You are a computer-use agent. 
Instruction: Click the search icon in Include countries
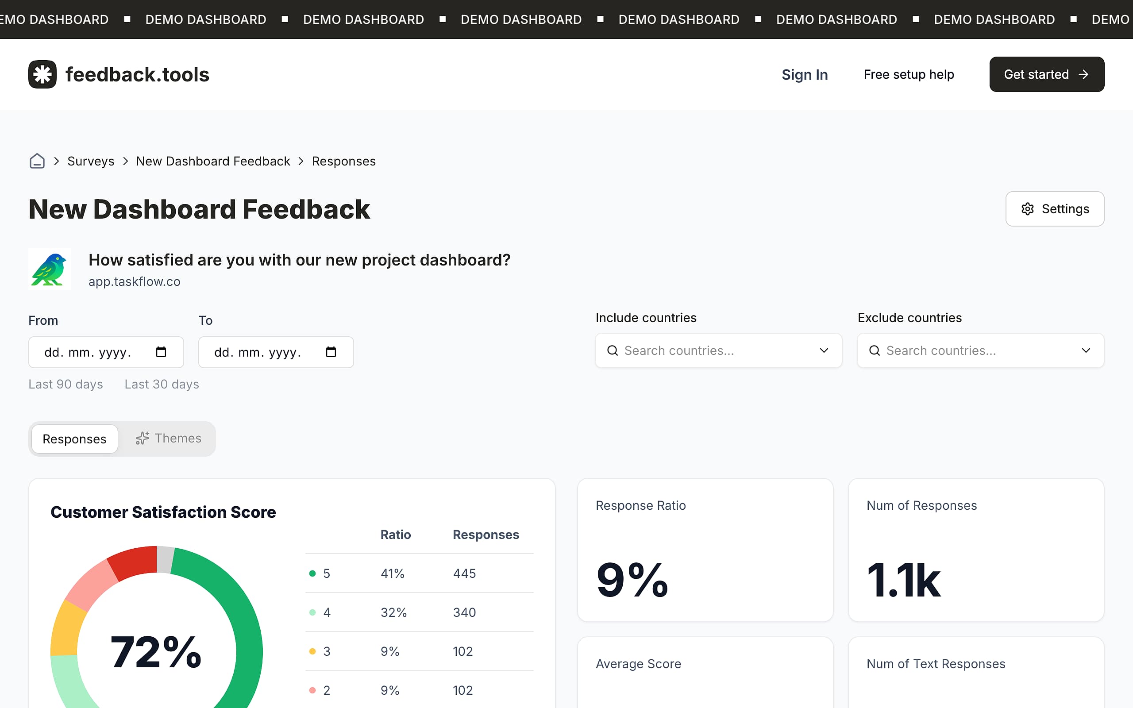(x=613, y=350)
